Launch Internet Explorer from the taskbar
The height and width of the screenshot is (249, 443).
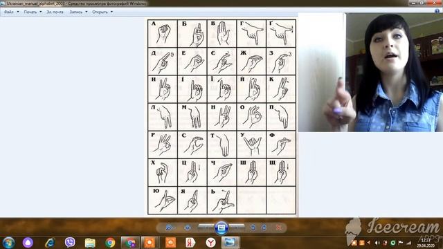(x=50, y=243)
